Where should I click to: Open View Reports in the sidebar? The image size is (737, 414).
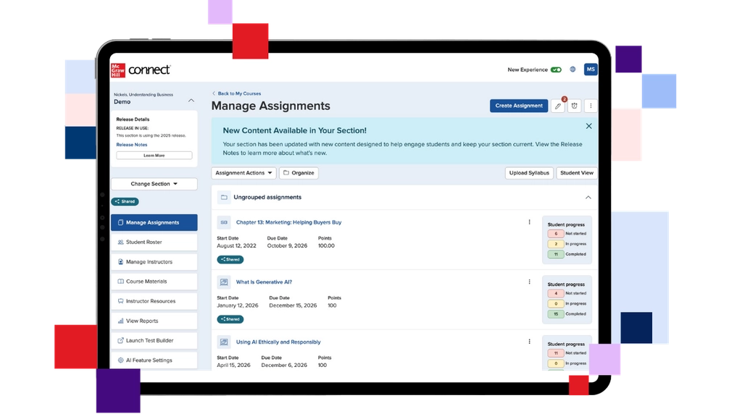click(154, 321)
